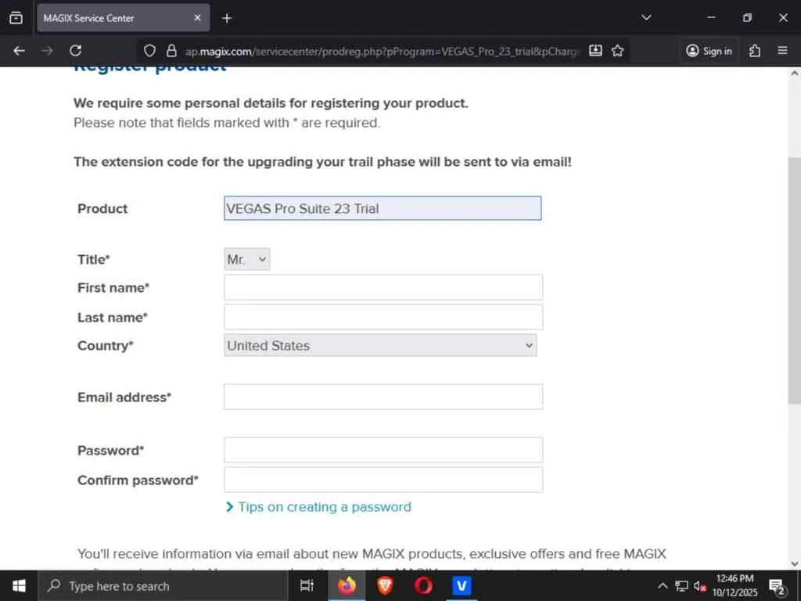The height and width of the screenshot is (601, 801).
Task: Reload the current page
Action: point(76,51)
